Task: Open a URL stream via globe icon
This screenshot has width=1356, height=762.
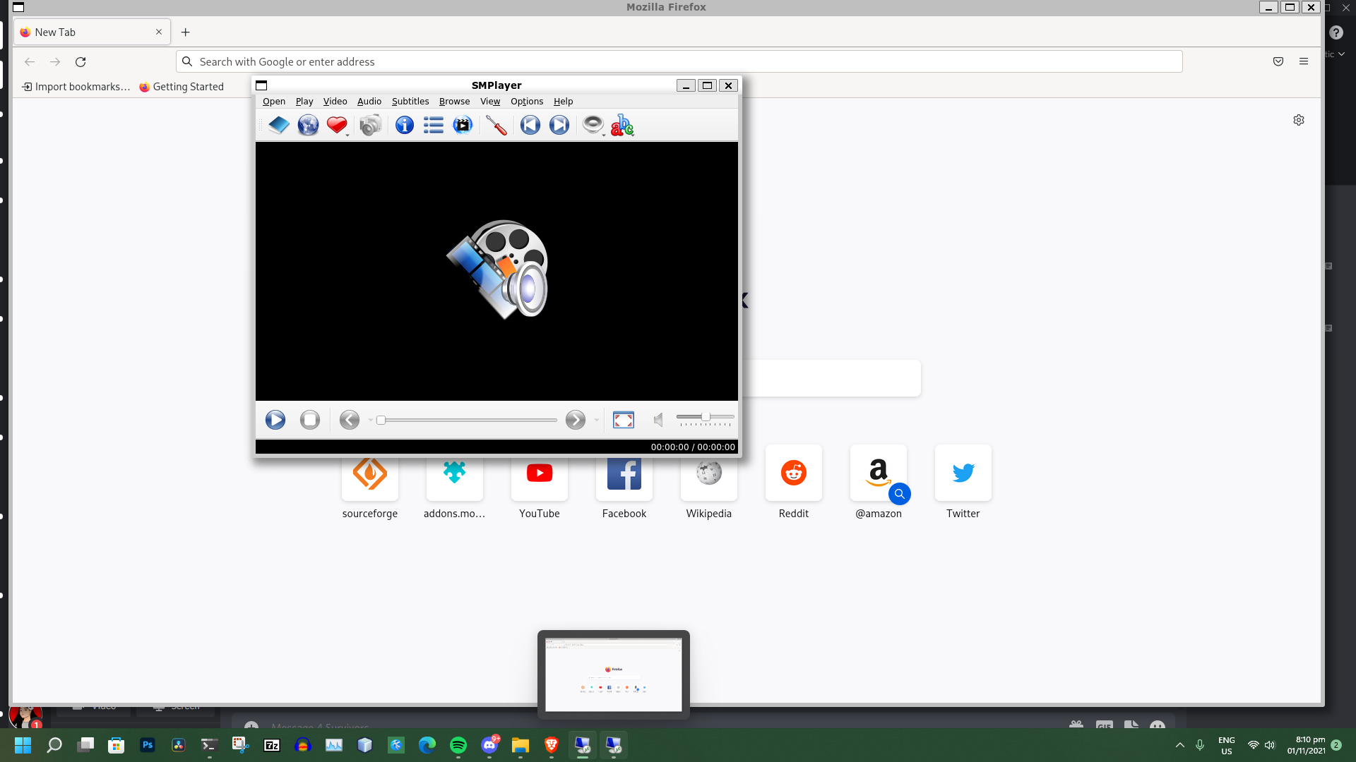Action: coord(308,125)
